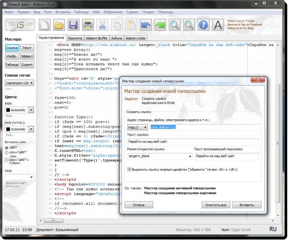Open the RGB Automatic color dropdown
Viewport: 289px width, 241px height.
(31, 110)
